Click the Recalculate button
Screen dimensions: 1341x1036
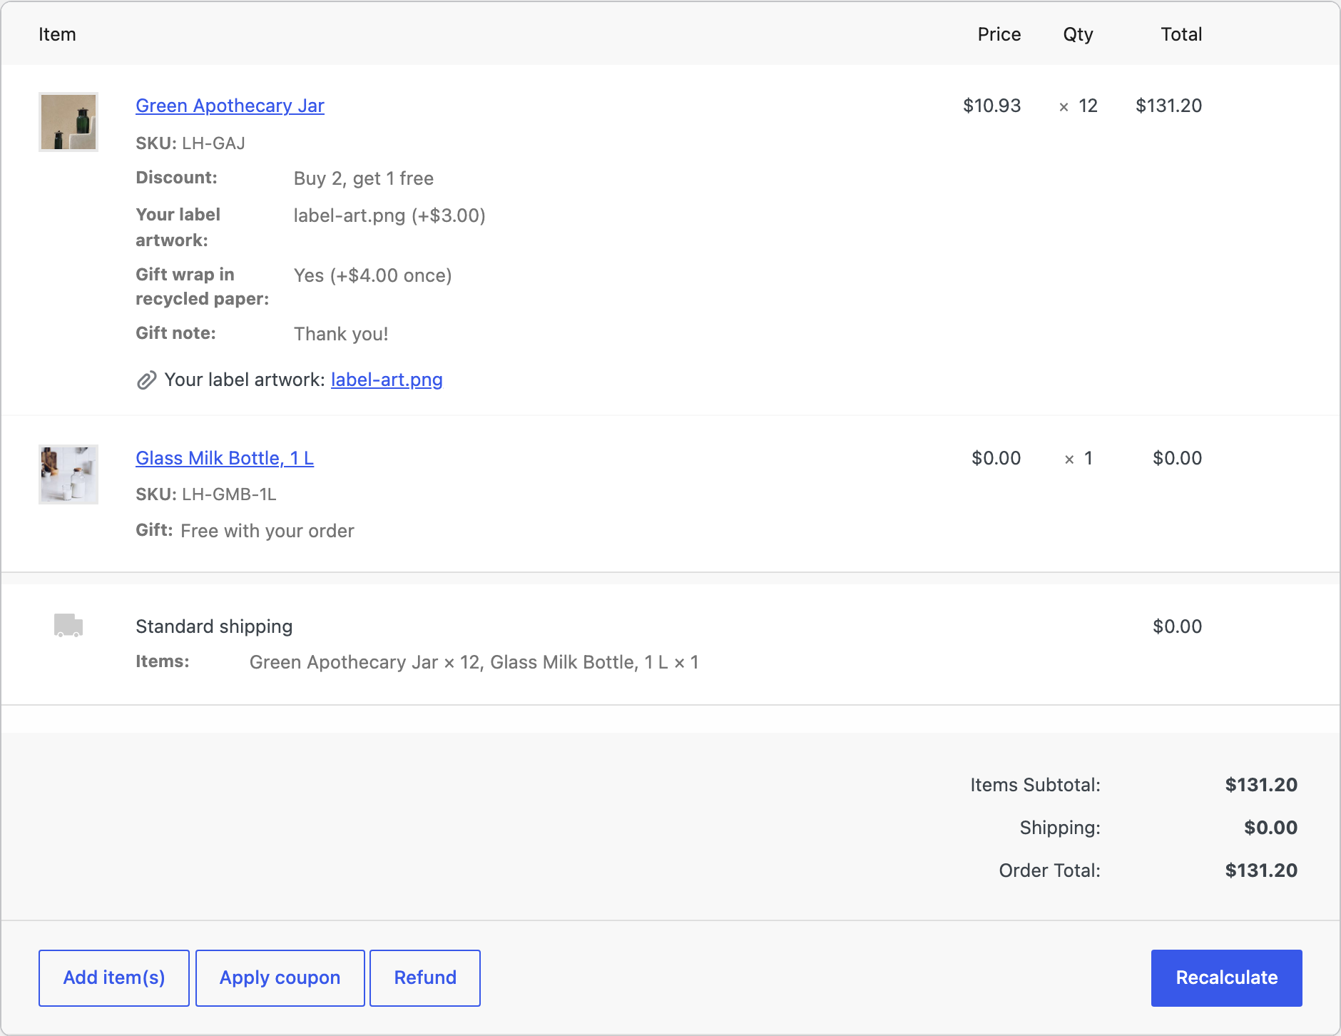click(1227, 977)
